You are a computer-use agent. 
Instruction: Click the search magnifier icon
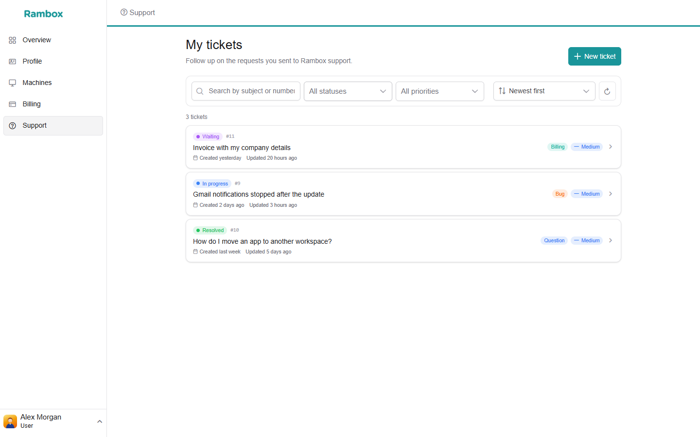click(x=200, y=91)
